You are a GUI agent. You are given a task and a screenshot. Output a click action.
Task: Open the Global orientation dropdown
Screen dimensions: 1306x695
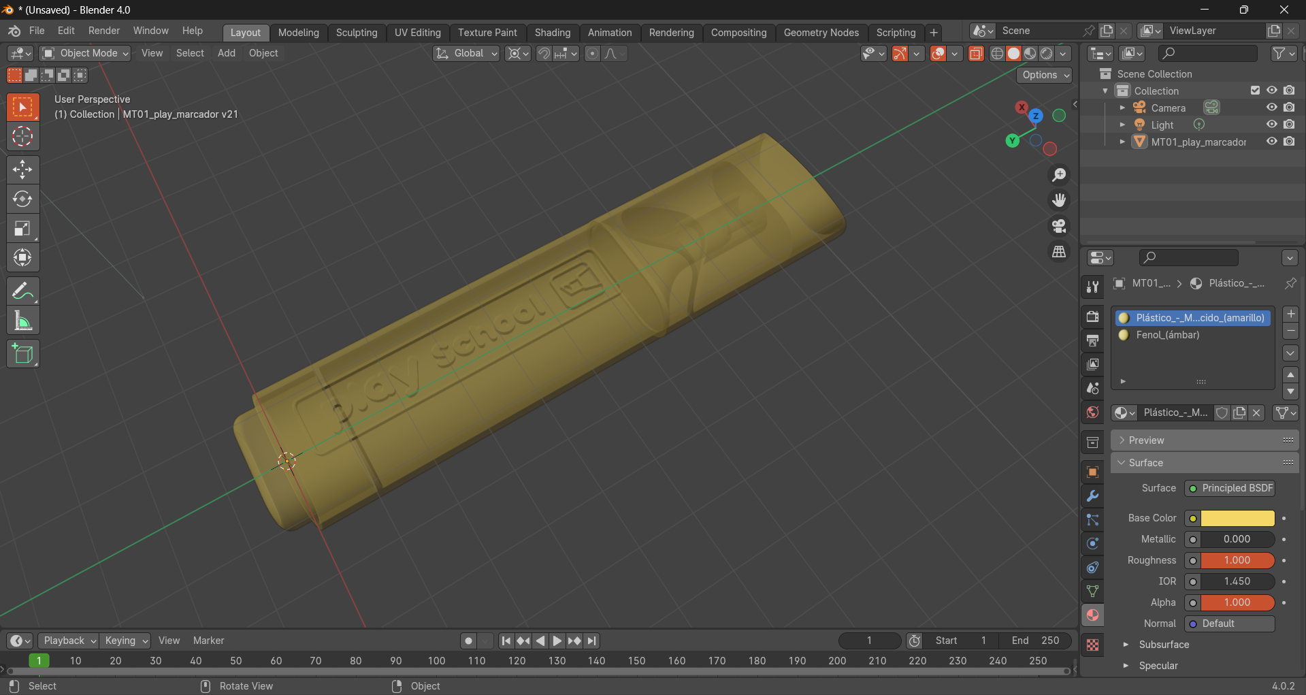tap(466, 53)
